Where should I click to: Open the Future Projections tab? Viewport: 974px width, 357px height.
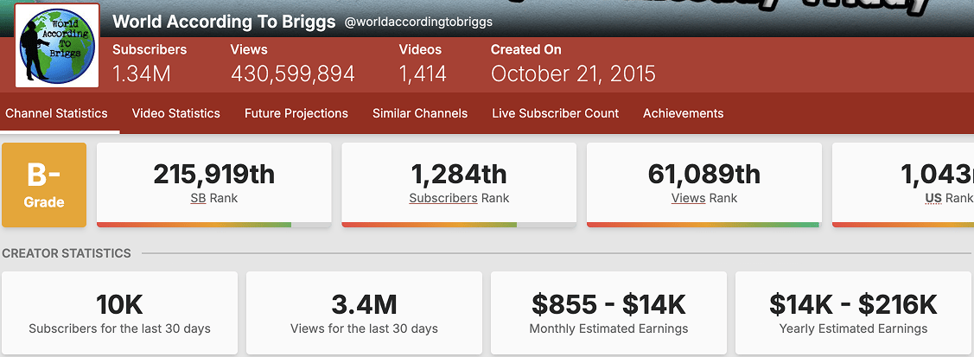coord(296,113)
